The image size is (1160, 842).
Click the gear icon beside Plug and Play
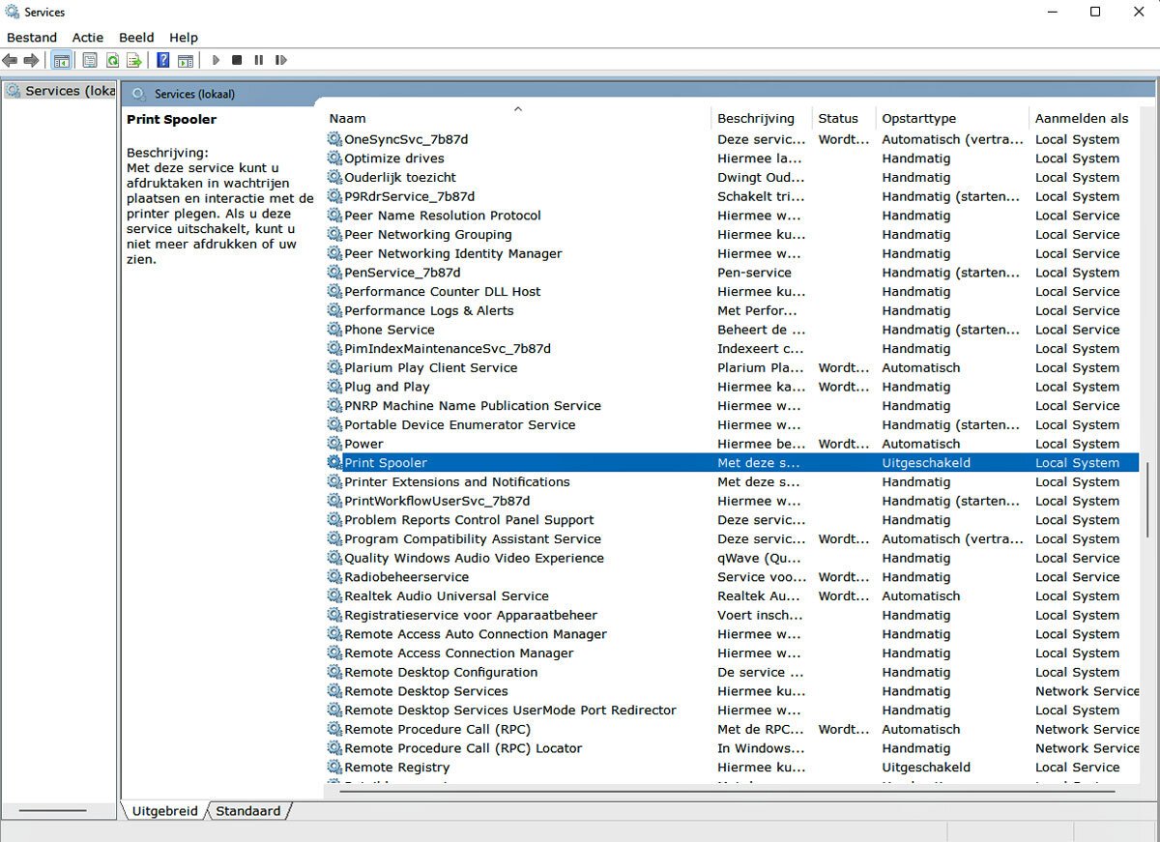coord(334,387)
